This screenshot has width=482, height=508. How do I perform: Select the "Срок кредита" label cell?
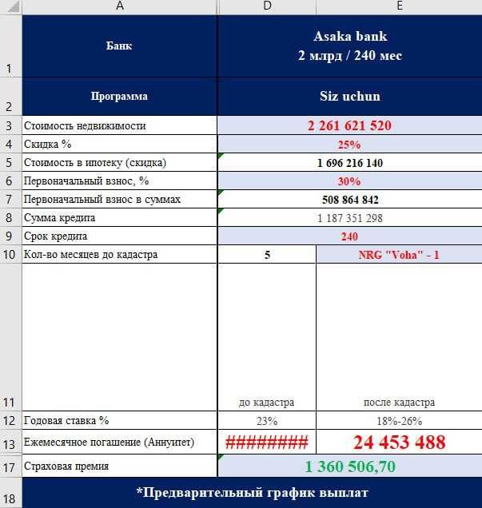click(120, 236)
